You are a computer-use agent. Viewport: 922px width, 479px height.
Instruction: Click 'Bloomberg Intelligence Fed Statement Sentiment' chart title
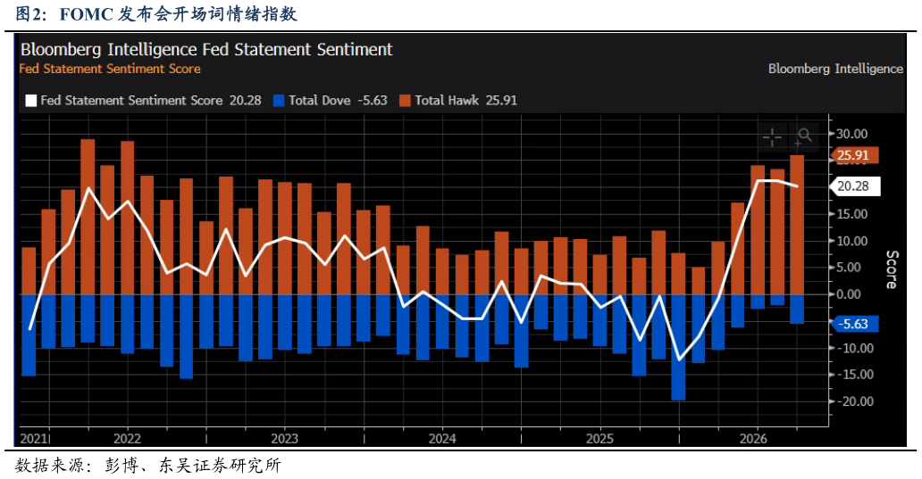pos(206,50)
